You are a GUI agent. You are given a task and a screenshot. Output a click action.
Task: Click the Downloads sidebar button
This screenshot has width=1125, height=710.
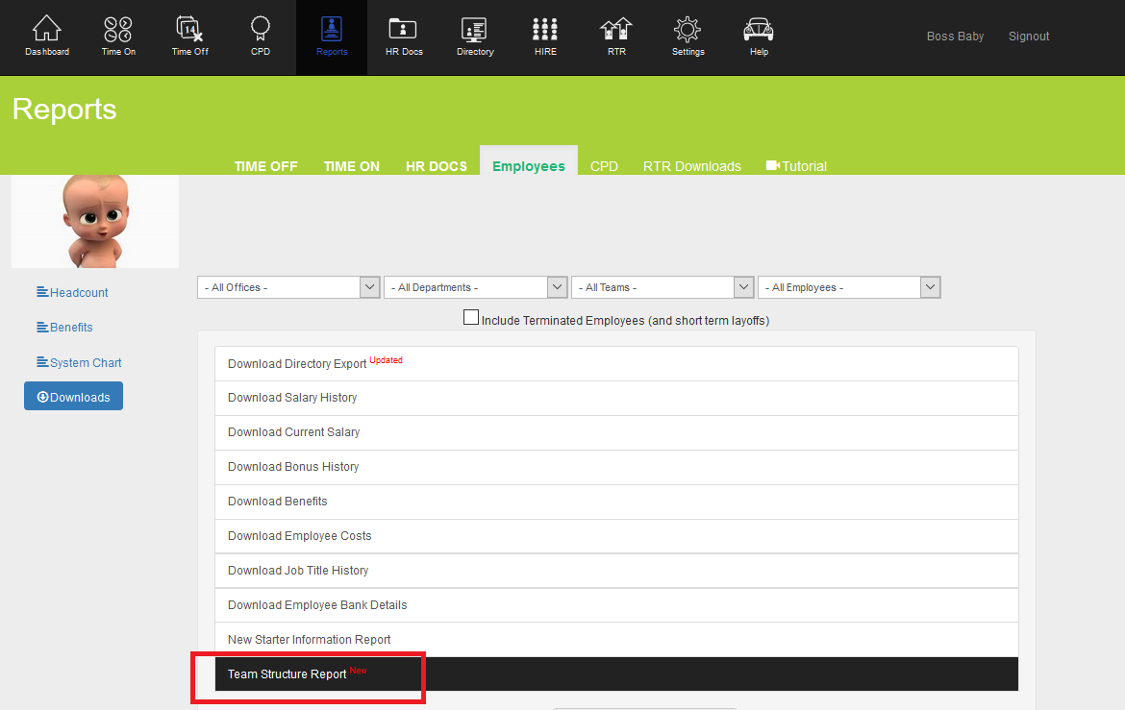click(73, 397)
